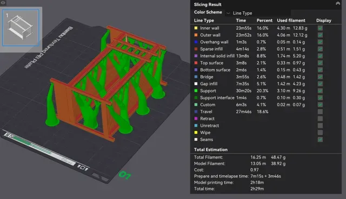This screenshot has height=199, width=346.
Task: Click the Internal solid infill purple swatch
Action: coord(196,56)
